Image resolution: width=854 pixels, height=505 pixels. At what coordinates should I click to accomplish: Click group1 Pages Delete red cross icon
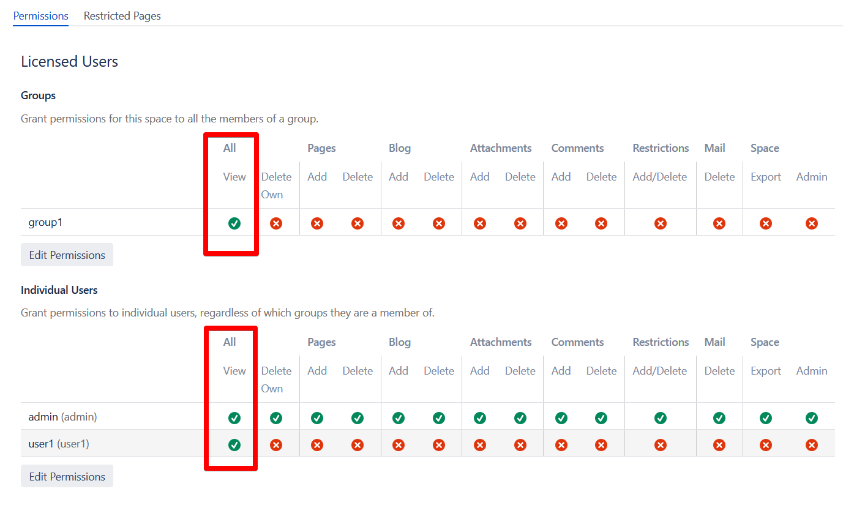coord(358,223)
